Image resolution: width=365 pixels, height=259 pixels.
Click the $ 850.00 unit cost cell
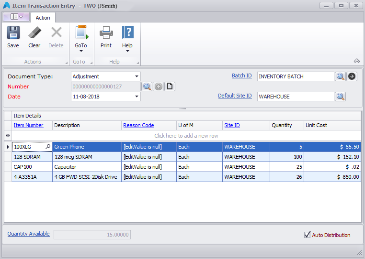click(x=332, y=177)
